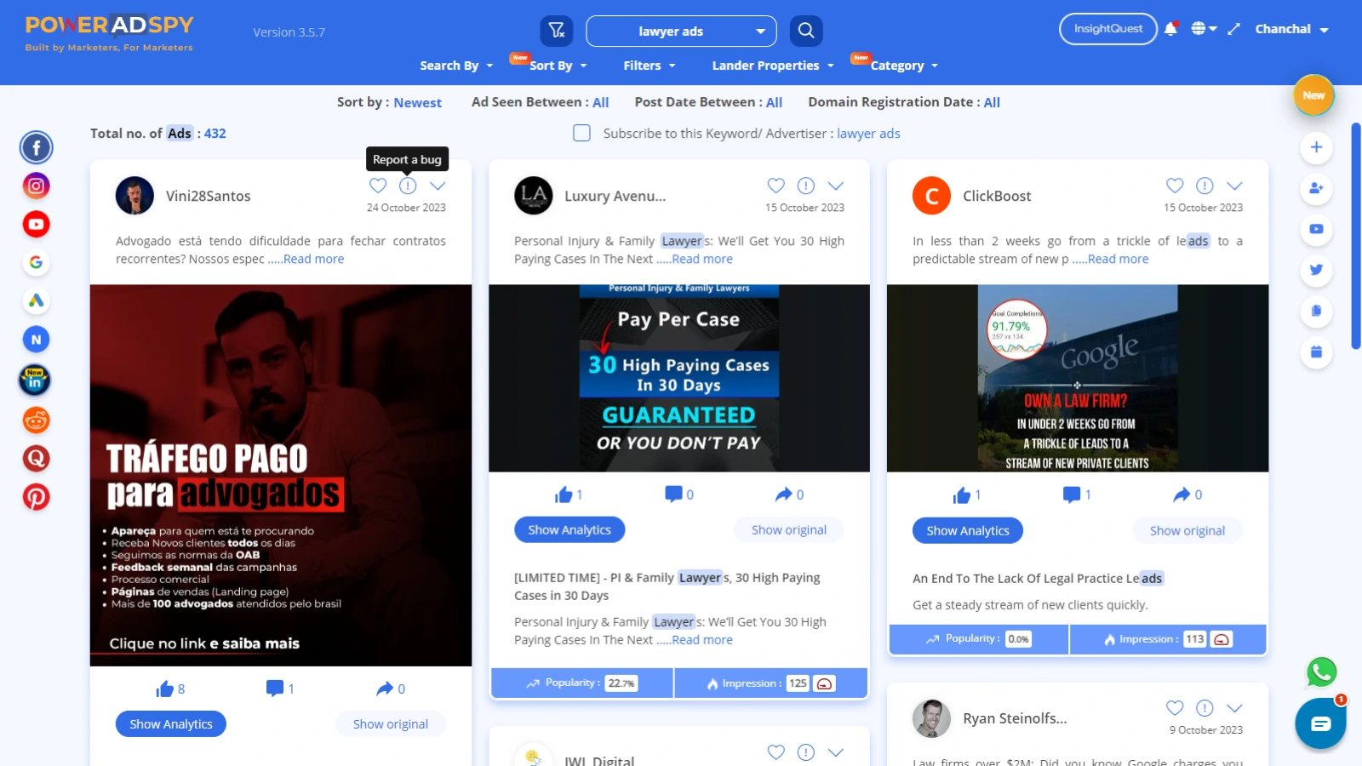Open the Chanchal account dropdown

pyautogui.click(x=1291, y=29)
